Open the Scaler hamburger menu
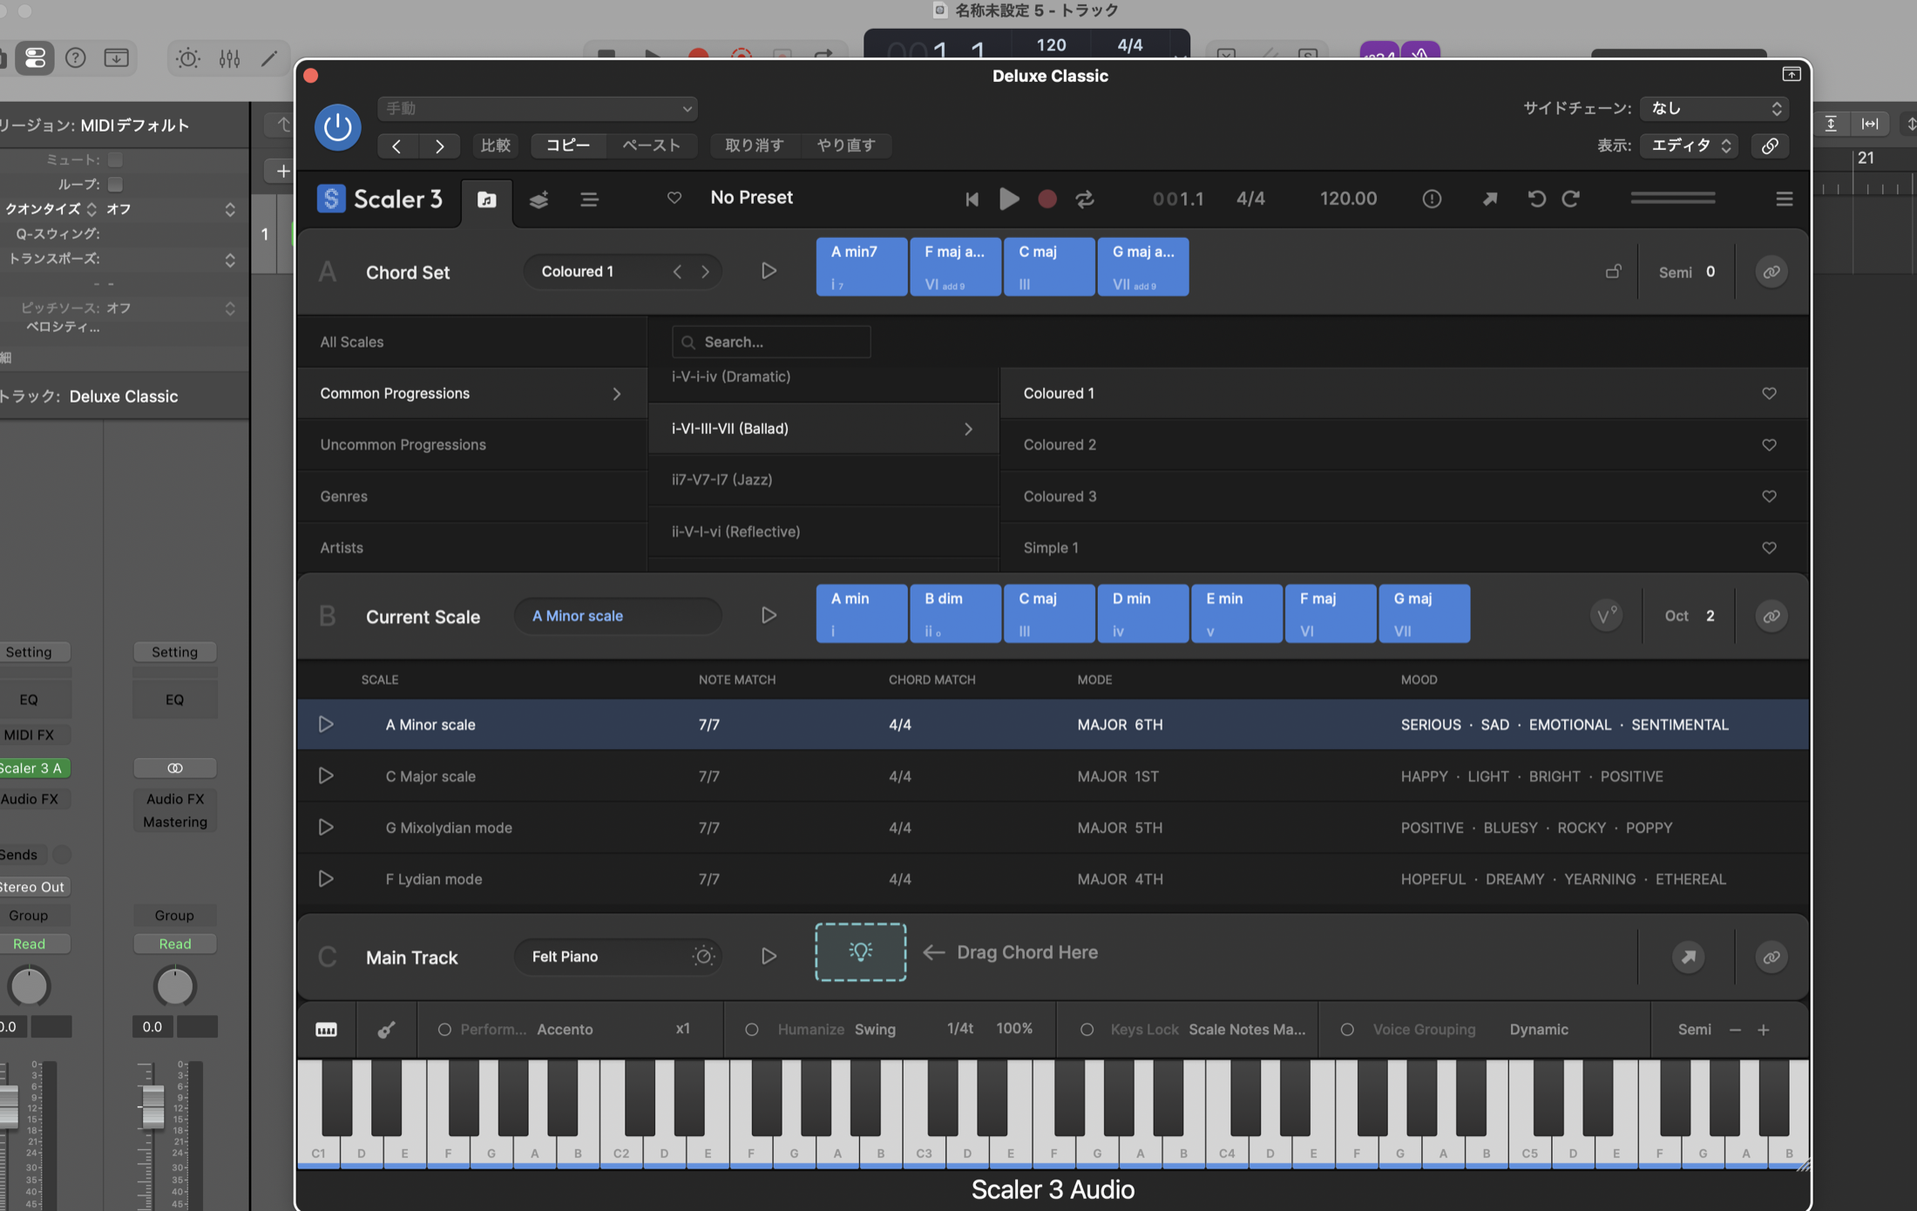The width and height of the screenshot is (1917, 1211). [x=1784, y=200]
